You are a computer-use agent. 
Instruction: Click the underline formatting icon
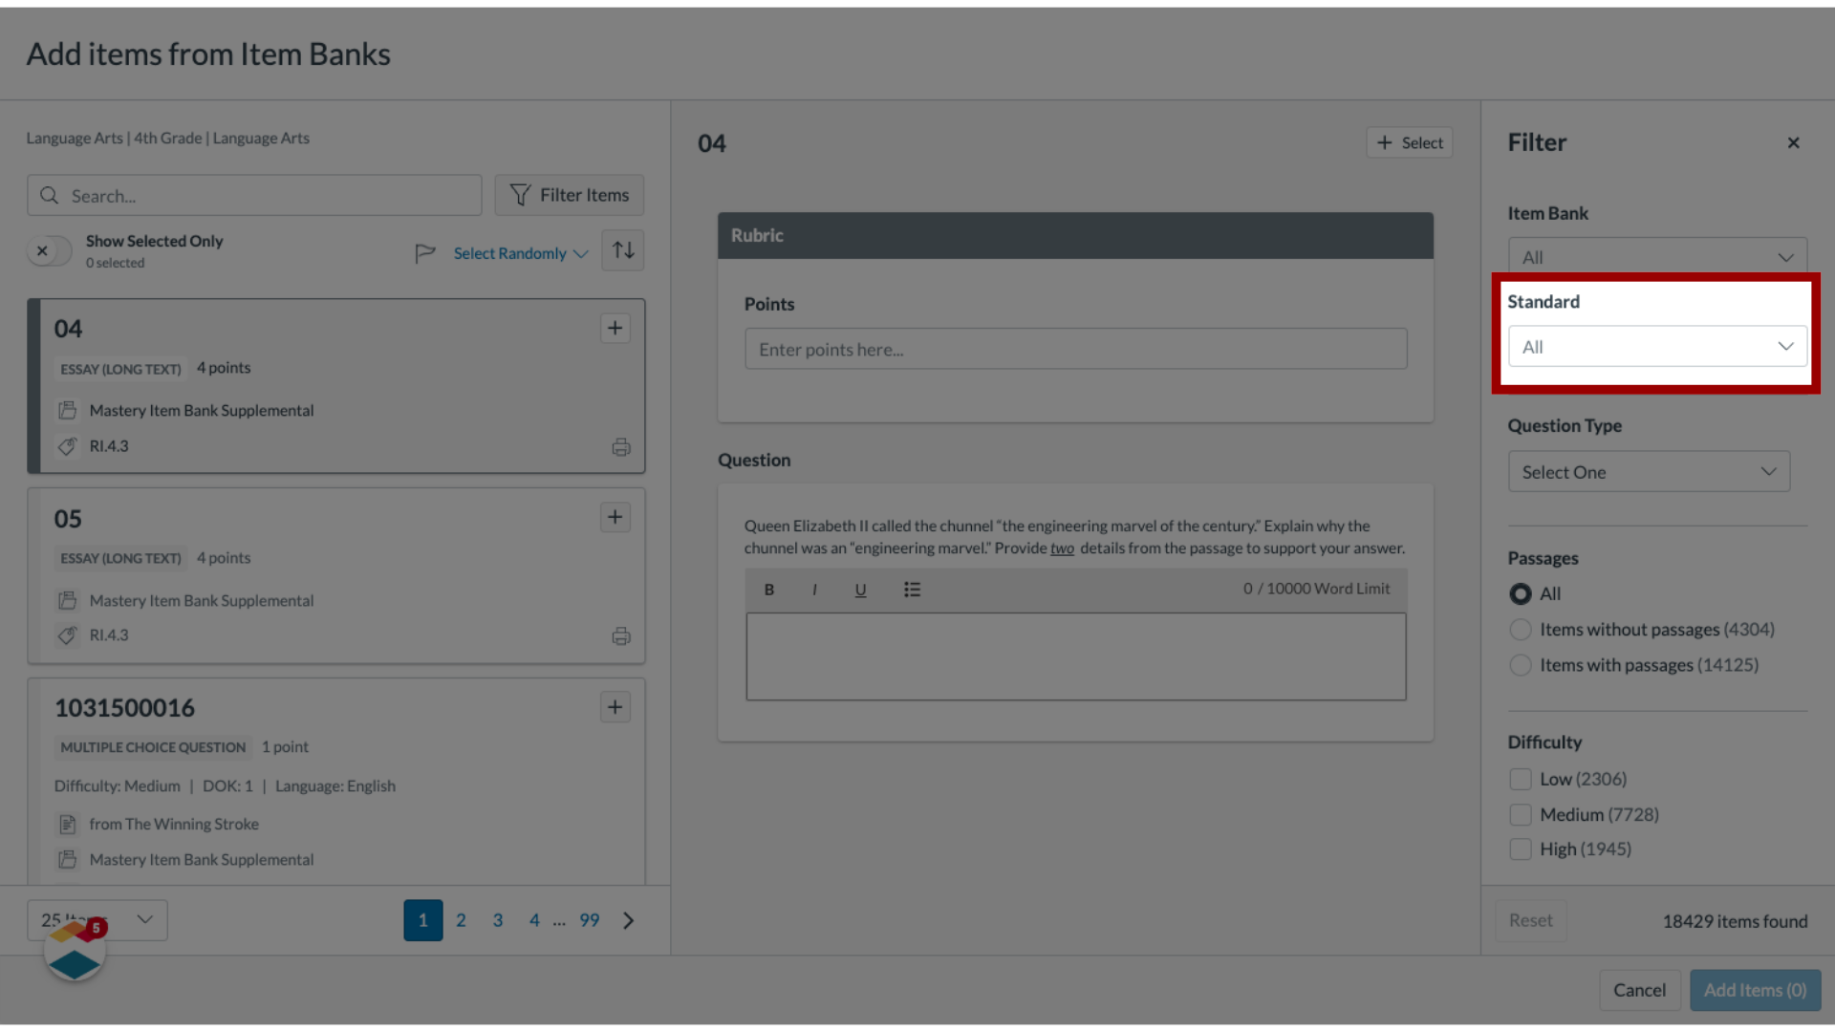[861, 589]
